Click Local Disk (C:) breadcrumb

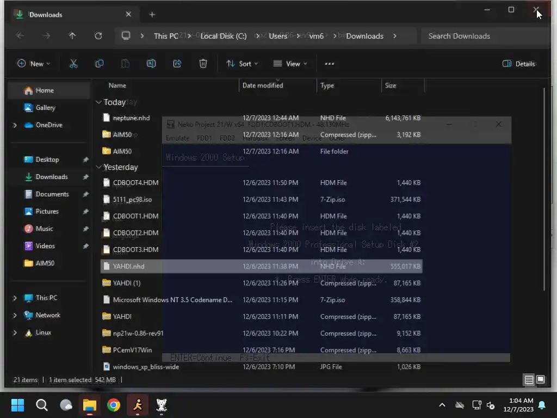pyautogui.click(x=224, y=36)
